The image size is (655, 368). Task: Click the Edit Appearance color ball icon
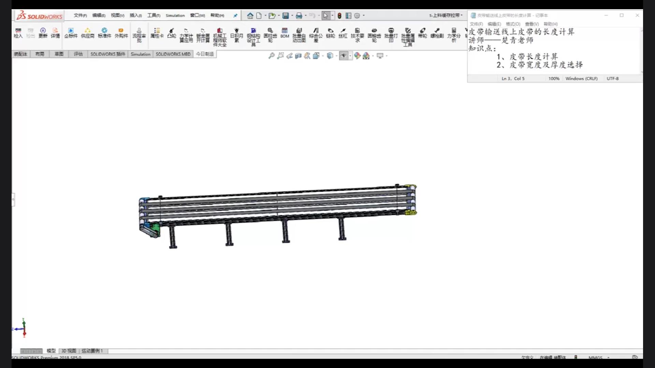point(357,56)
